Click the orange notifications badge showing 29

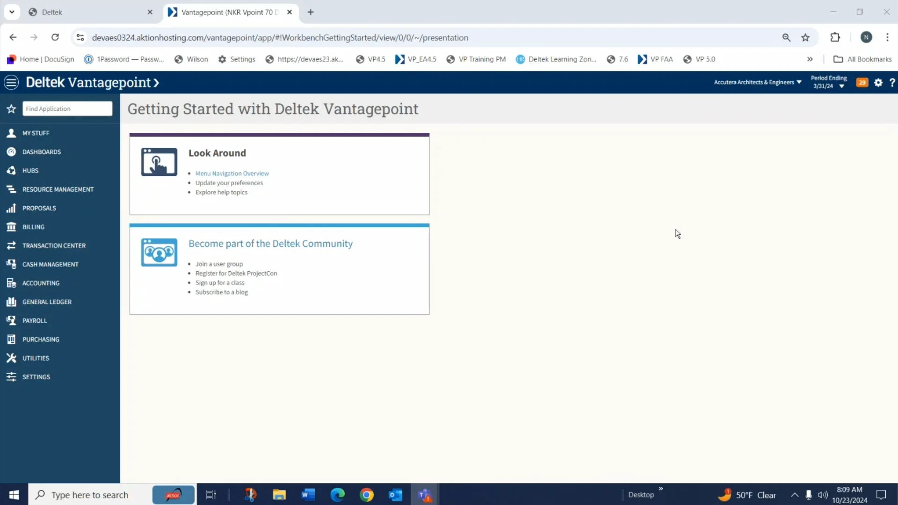[862, 82]
